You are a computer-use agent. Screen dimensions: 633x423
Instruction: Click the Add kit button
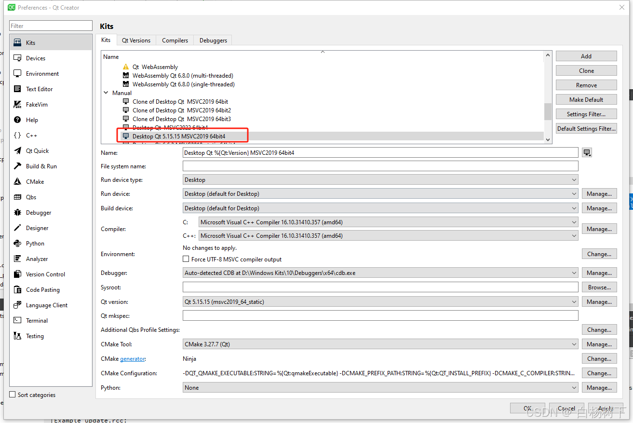point(586,56)
